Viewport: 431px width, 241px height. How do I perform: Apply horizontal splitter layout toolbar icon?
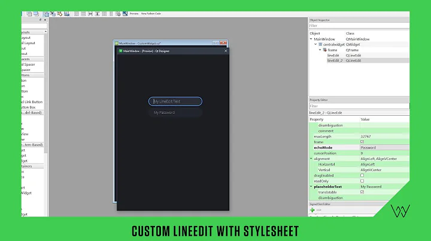pos(90,14)
